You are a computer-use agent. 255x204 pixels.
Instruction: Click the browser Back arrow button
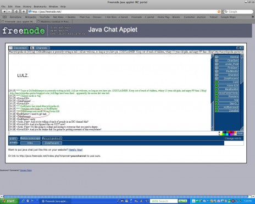4,12
